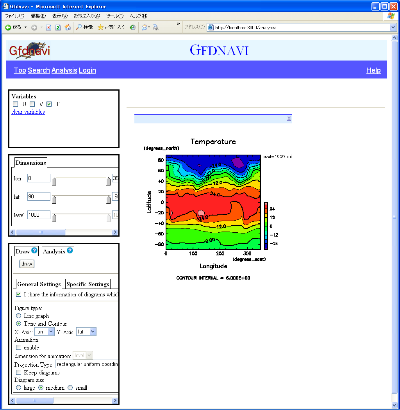Select the Line graph radio button
The height and width of the screenshot is (410, 400).
18,316
